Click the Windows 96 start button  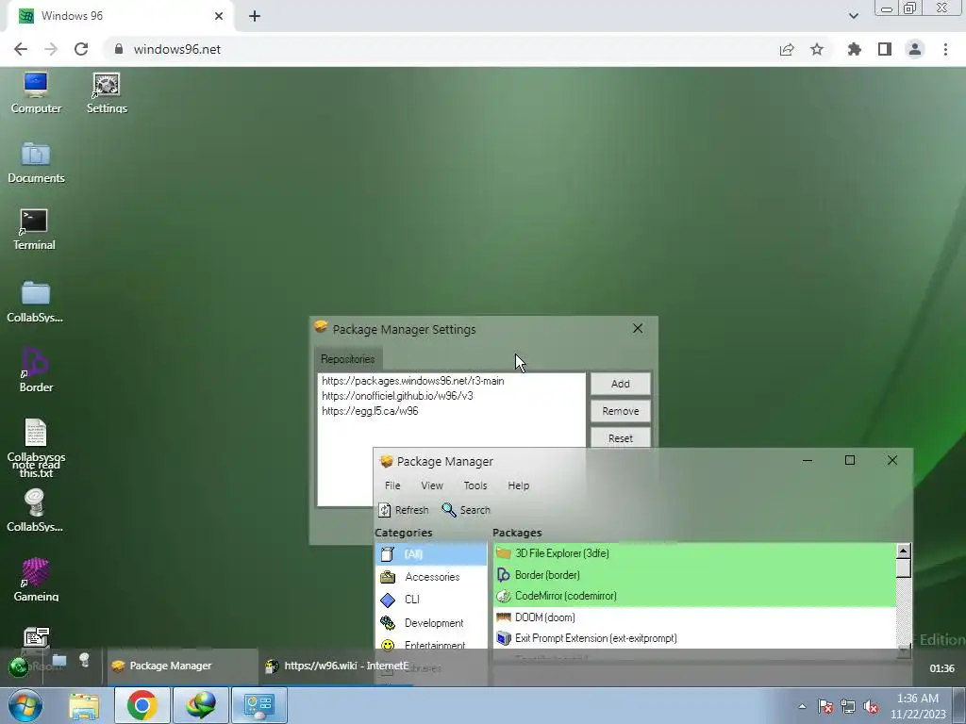coord(19,666)
